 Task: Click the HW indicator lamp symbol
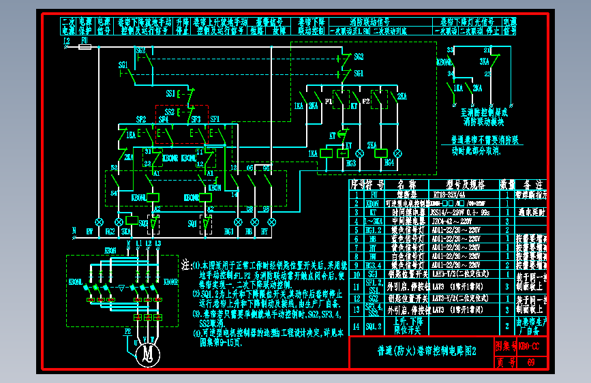99,222
